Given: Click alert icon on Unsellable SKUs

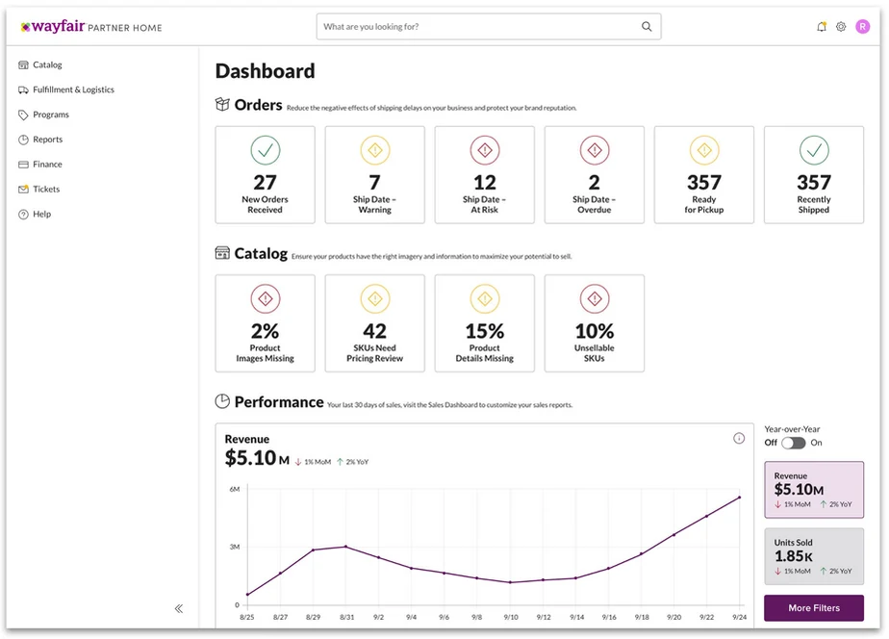Looking at the screenshot, I should (x=595, y=298).
